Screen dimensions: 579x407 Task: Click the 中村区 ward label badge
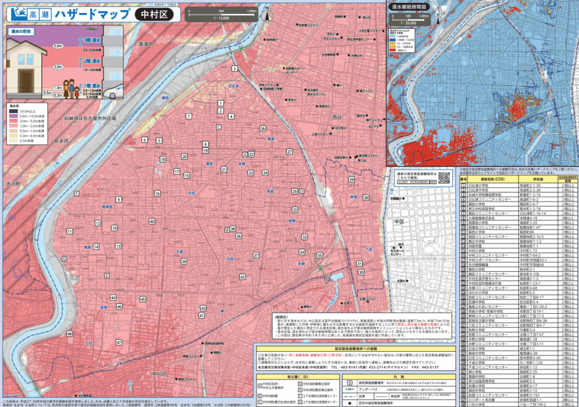click(155, 14)
